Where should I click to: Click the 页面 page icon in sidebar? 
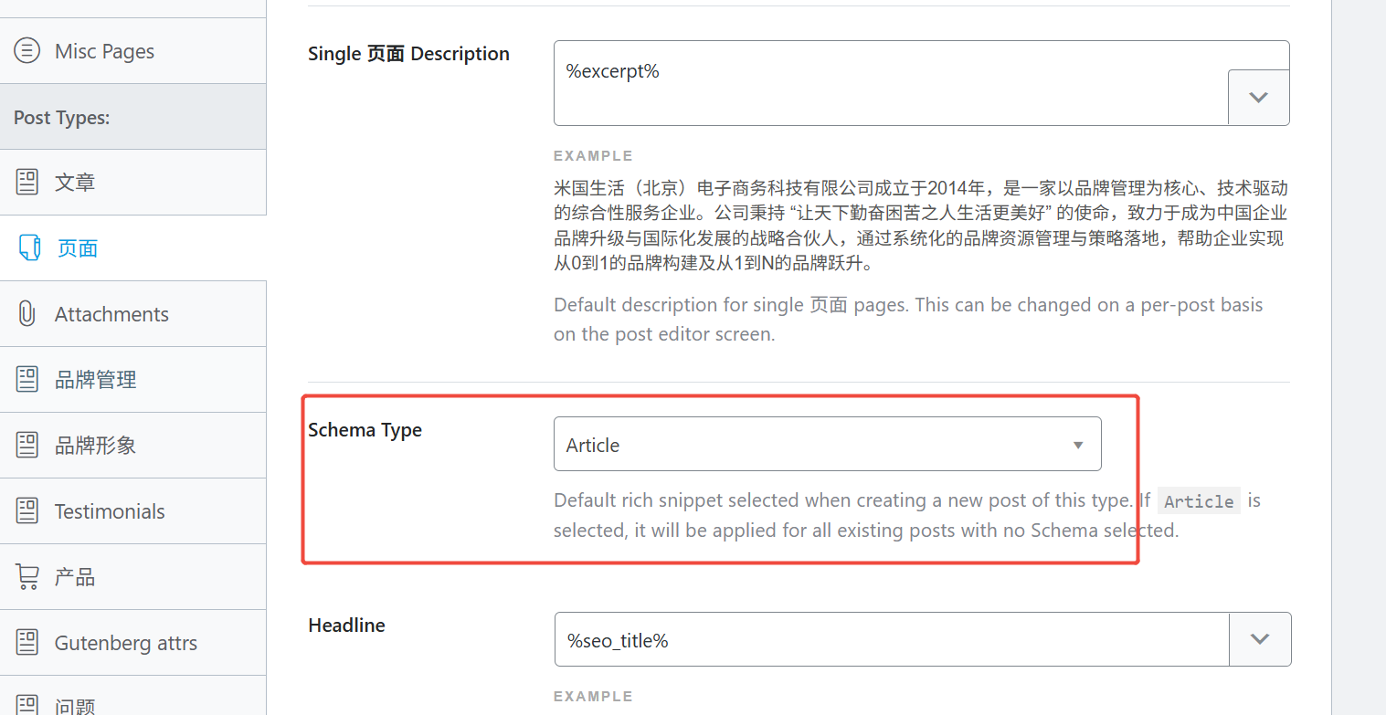(29, 248)
